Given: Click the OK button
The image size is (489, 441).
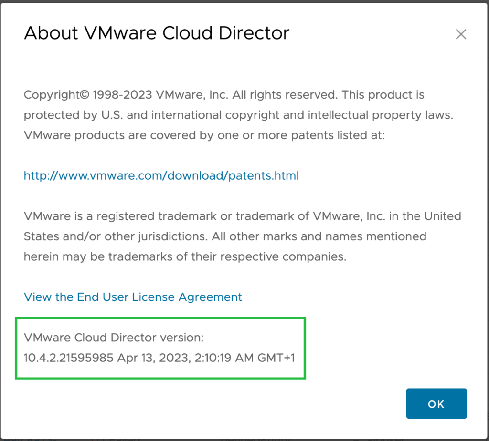Looking at the screenshot, I should pyautogui.click(x=436, y=403).
